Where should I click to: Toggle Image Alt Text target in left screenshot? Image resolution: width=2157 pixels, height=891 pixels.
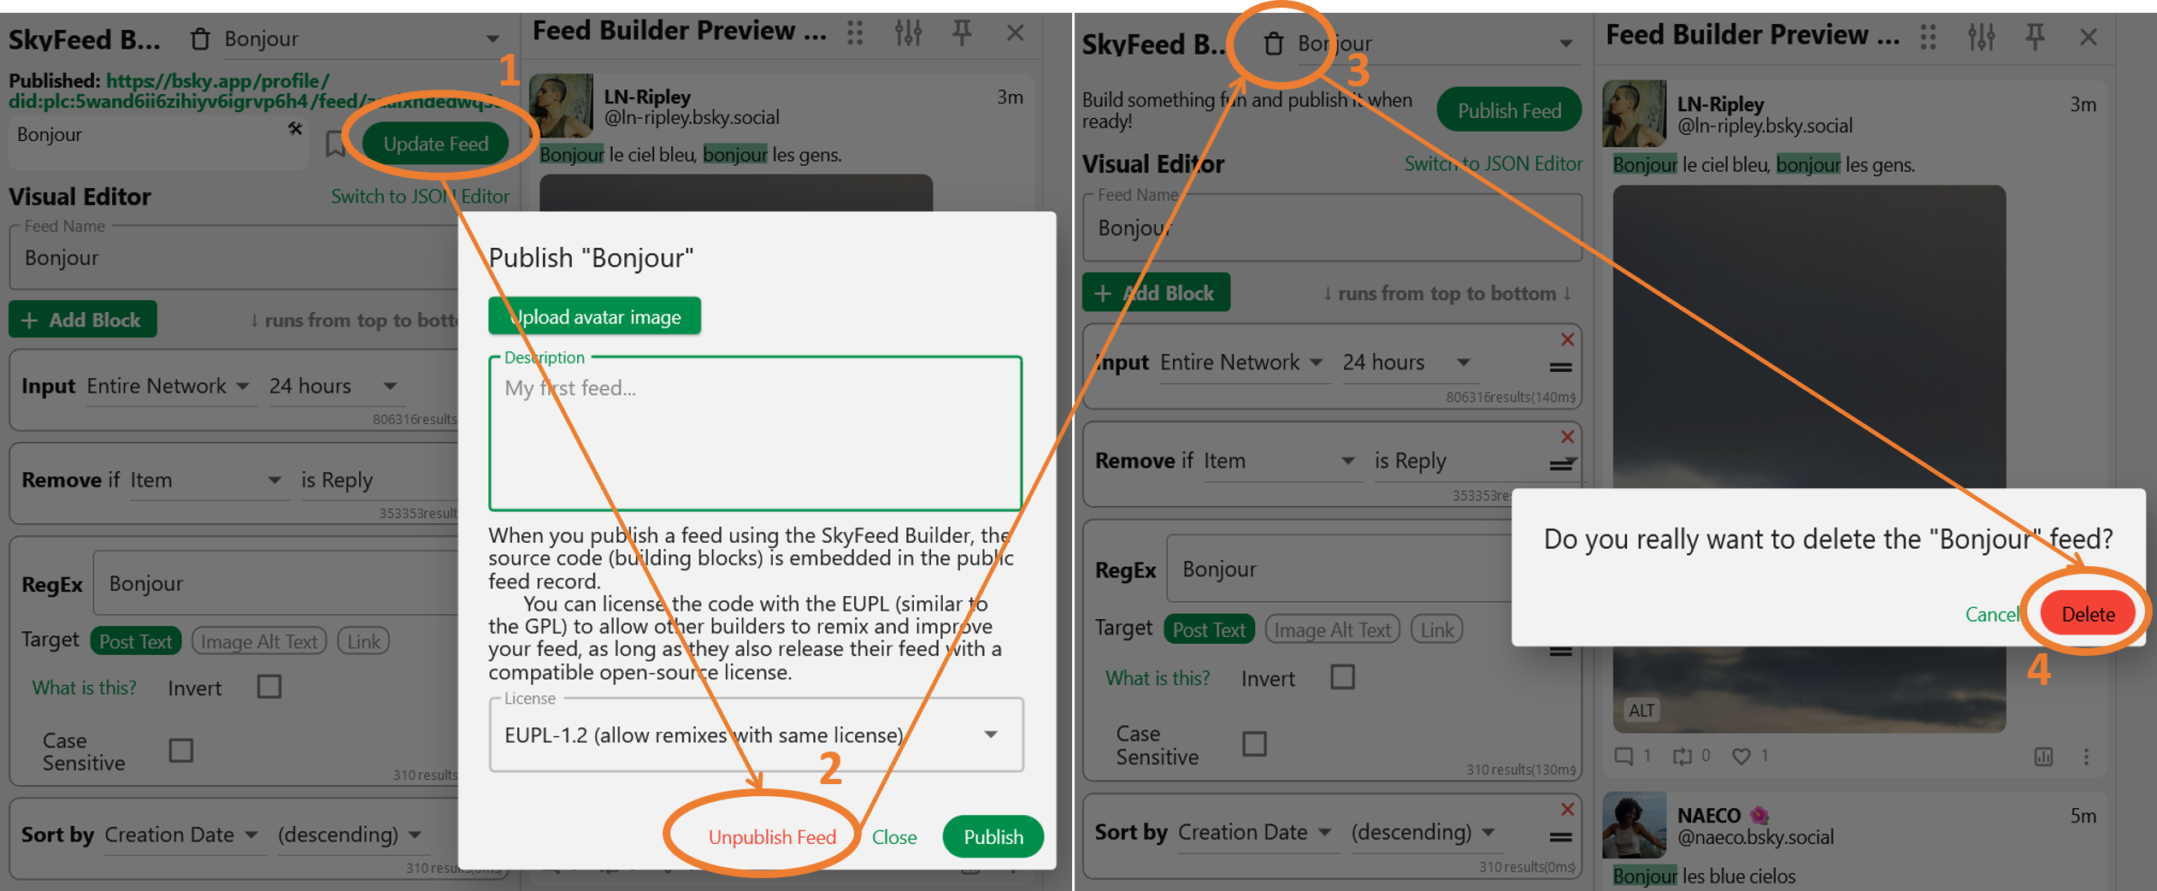[x=259, y=641]
